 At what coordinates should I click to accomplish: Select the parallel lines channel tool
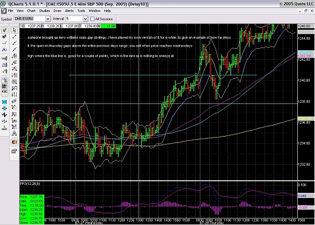14,101
